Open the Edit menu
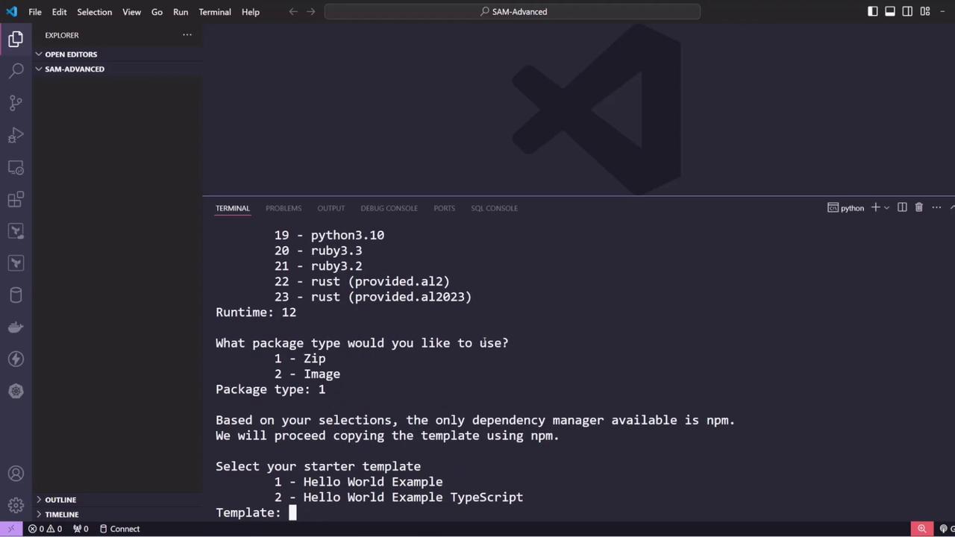 click(x=60, y=12)
